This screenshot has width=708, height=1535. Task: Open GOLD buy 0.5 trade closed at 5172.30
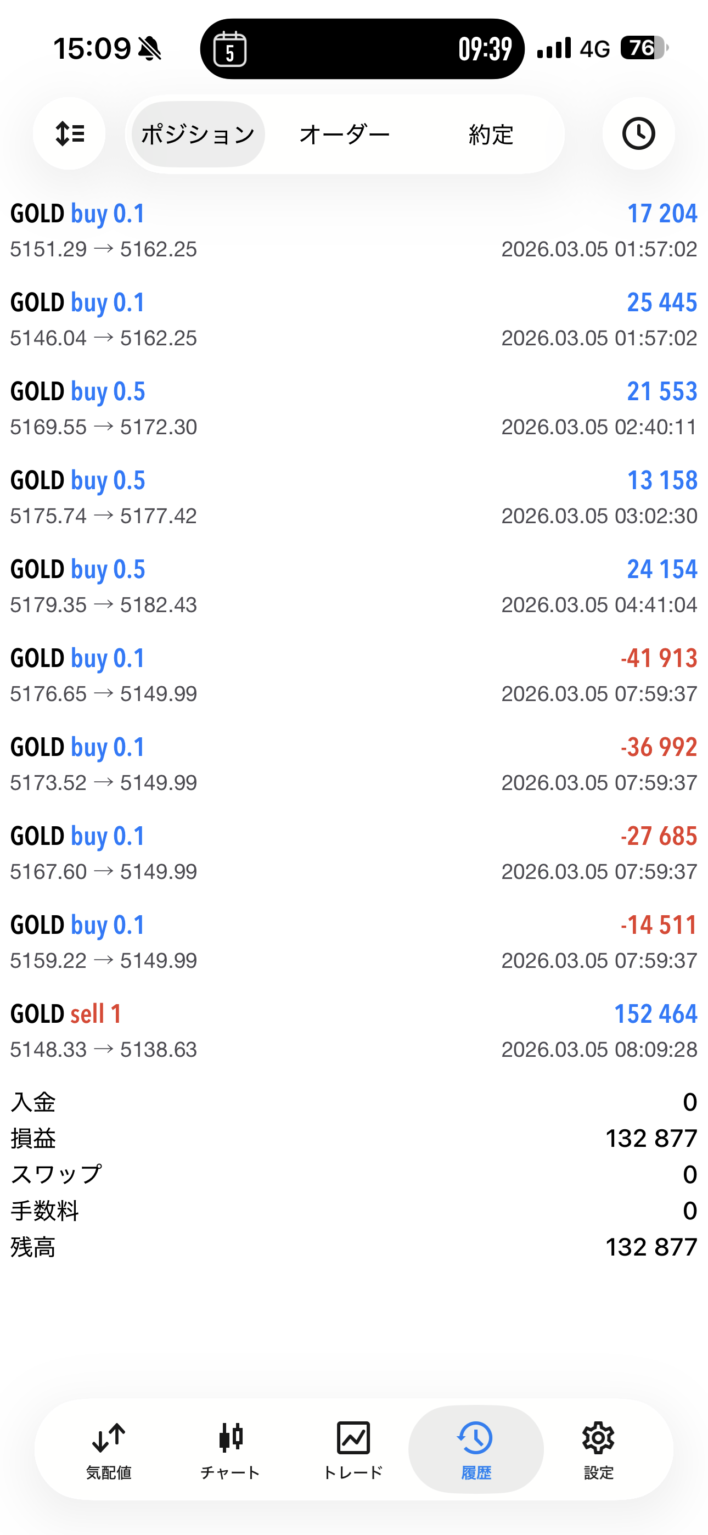[x=354, y=409]
